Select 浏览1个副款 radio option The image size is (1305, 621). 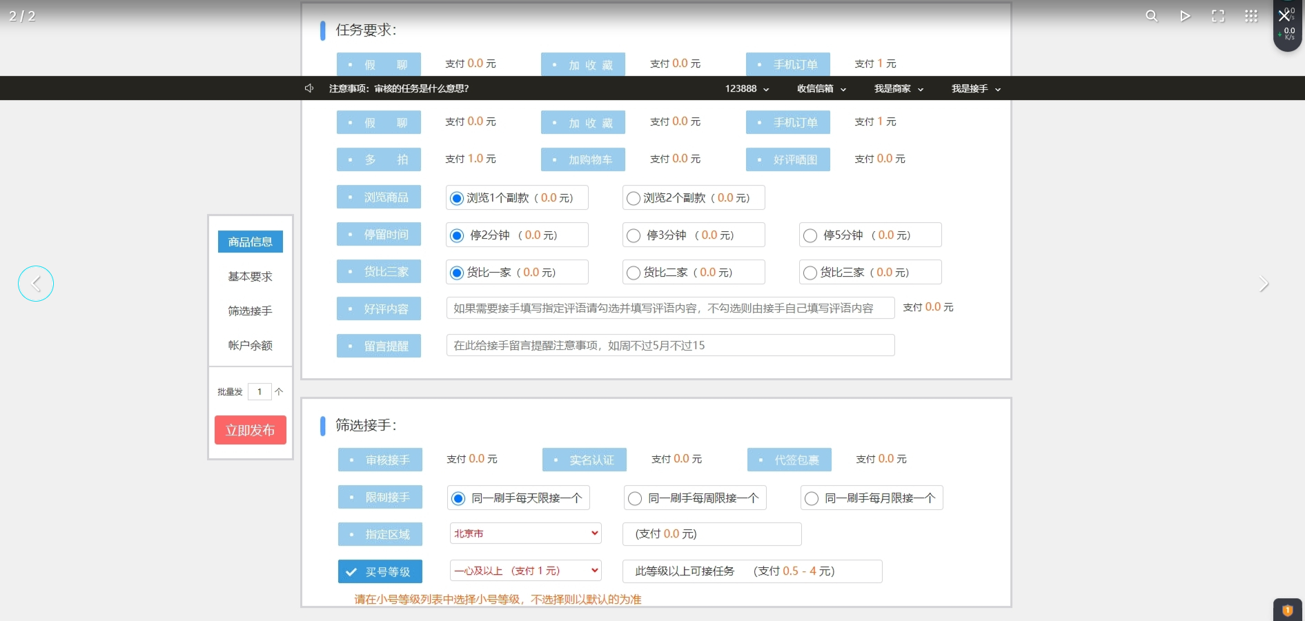pyautogui.click(x=456, y=199)
